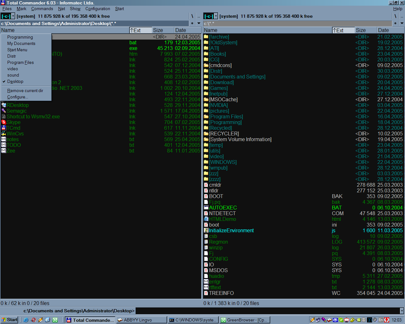Launch Opera from quick launch

[x=33, y=320]
